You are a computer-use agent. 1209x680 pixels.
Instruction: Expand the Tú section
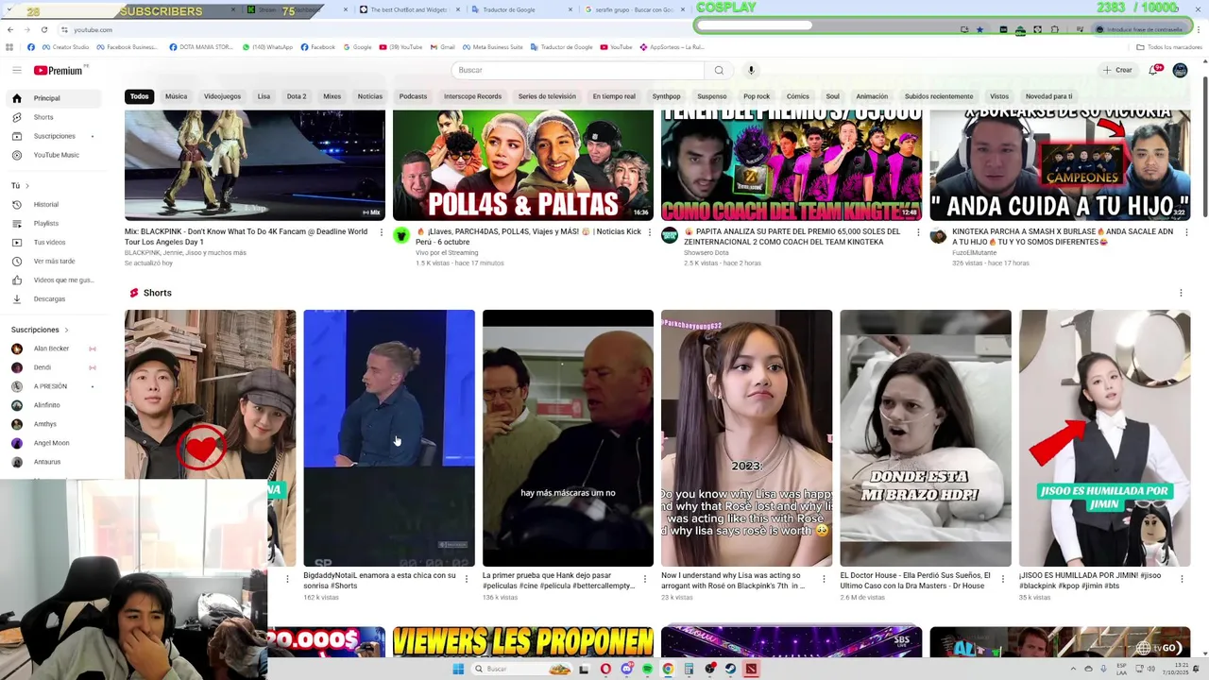click(x=21, y=186)
